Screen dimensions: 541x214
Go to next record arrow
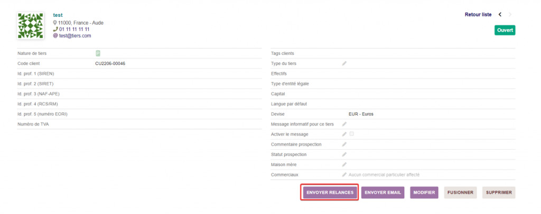[x=510, y=14]
